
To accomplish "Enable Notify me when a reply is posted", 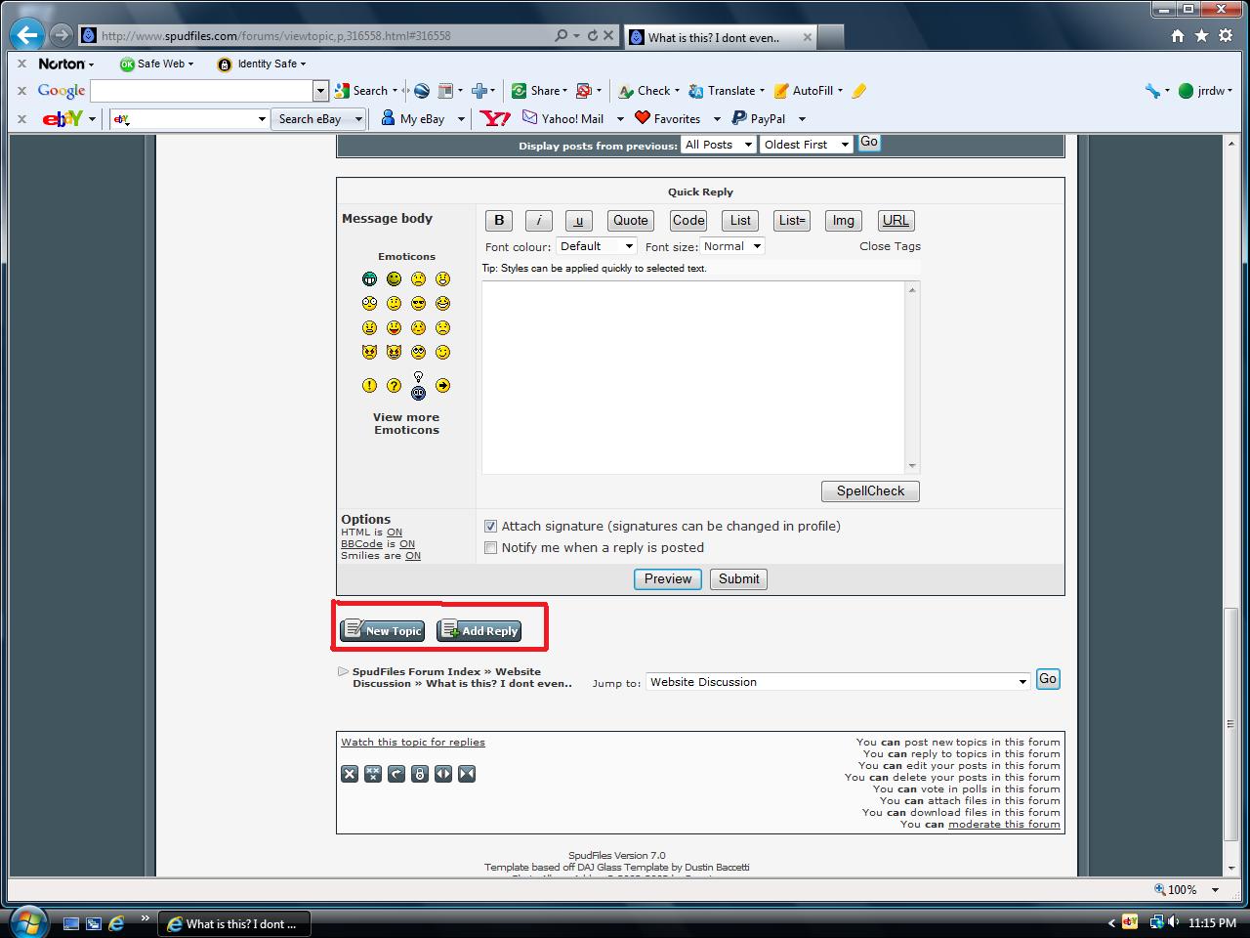I will tap(491, 548).
